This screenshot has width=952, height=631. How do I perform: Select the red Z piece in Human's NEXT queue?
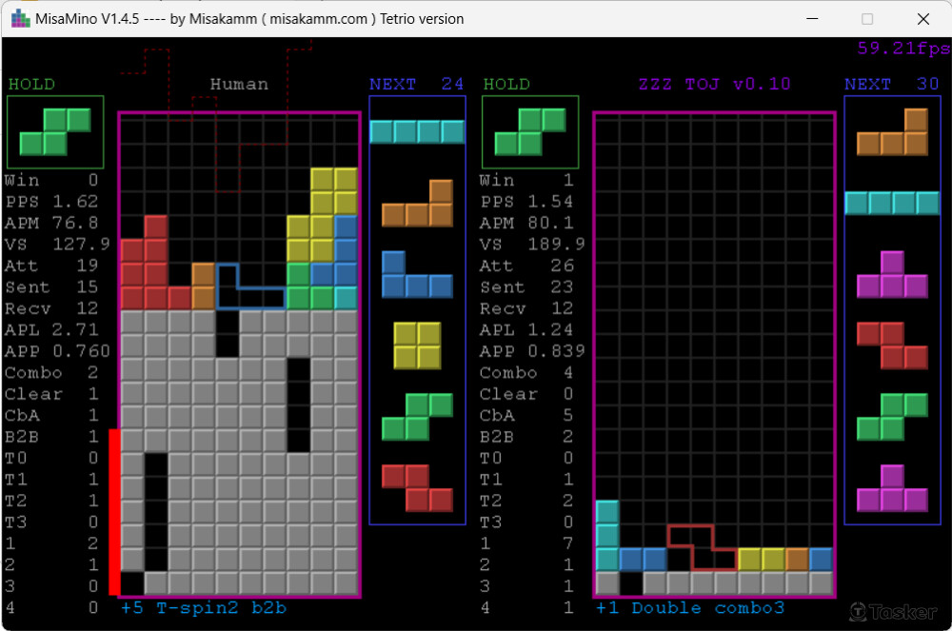click(x=417, y=488)
